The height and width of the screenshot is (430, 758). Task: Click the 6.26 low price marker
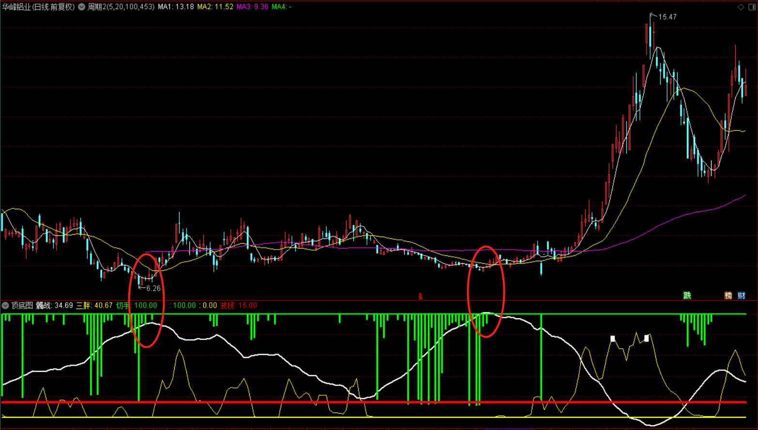tap(153, 288)
